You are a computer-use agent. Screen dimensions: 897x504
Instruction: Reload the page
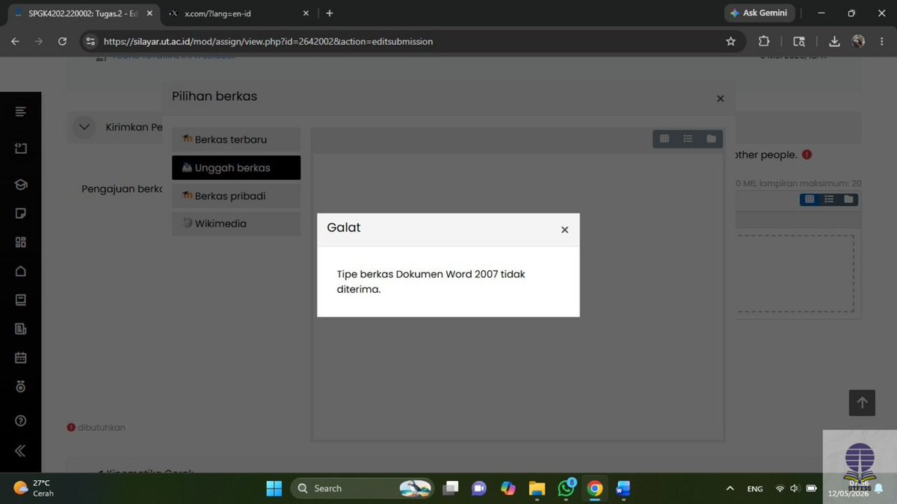coord(62,42)
